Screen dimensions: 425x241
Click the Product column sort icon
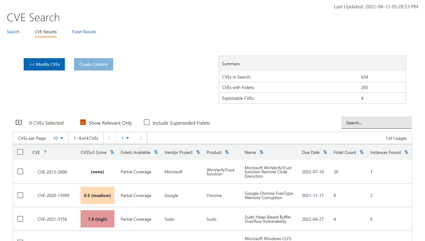coord(227,152)
